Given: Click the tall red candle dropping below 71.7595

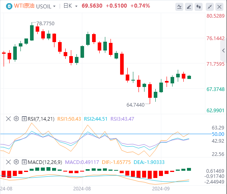Looking at the screenshot, I should click(122, 63).
